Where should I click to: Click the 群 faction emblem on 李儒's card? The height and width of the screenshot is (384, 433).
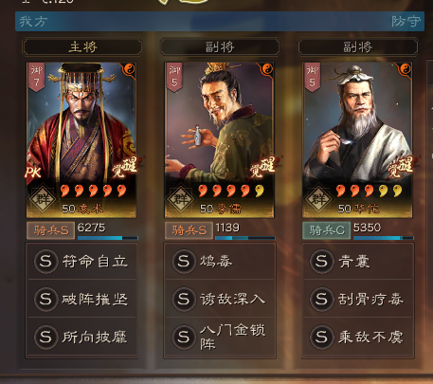pyautogui.click(x=181, y=199)
